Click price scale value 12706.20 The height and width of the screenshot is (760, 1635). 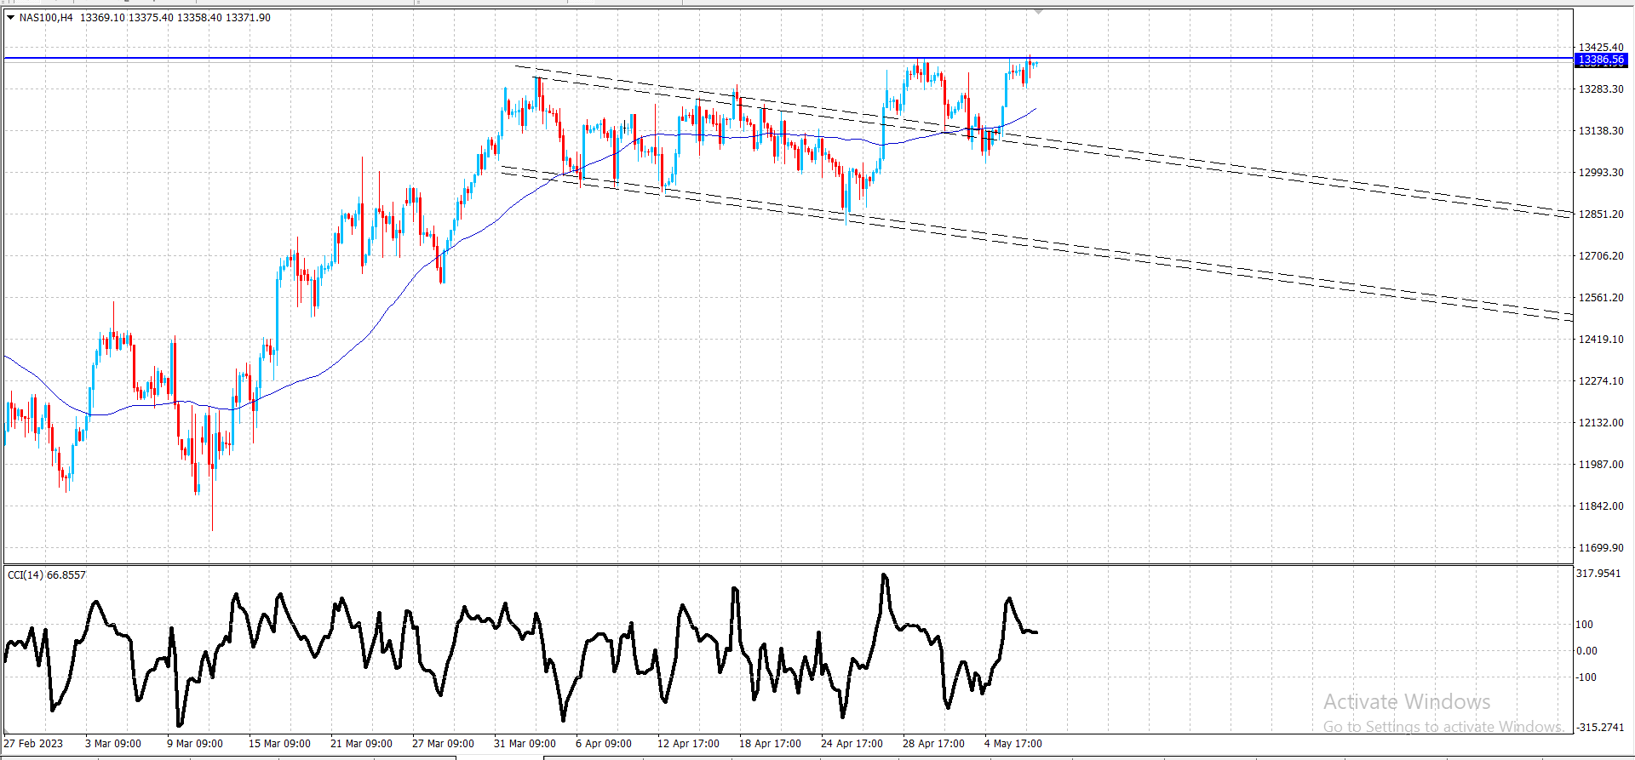pos(1601,256)
